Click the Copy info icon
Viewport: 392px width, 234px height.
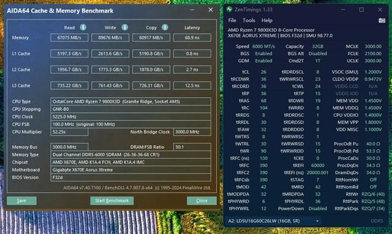coord(165,27)
